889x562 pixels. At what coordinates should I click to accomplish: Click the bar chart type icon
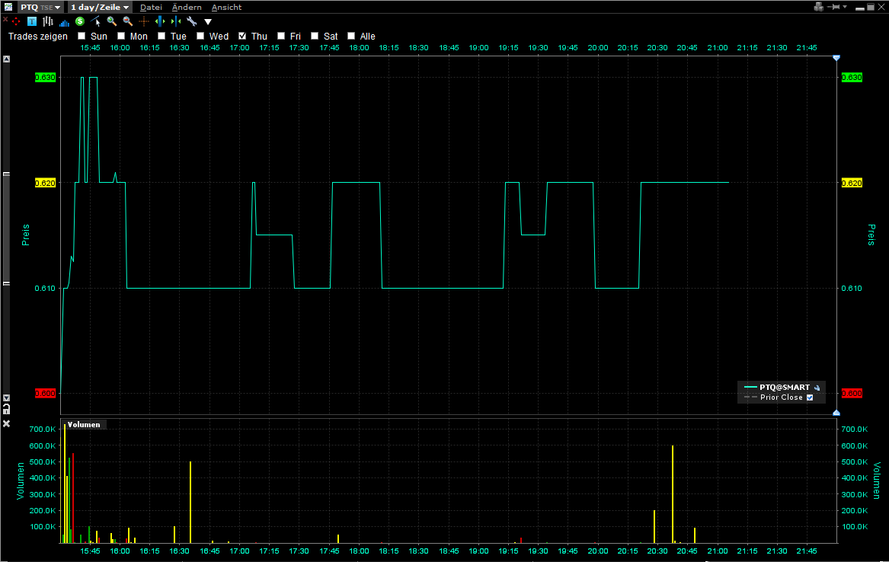click(x=47, y=21)
